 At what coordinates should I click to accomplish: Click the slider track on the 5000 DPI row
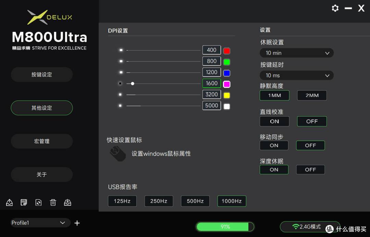pyautogui.click(x=163, y=106)
